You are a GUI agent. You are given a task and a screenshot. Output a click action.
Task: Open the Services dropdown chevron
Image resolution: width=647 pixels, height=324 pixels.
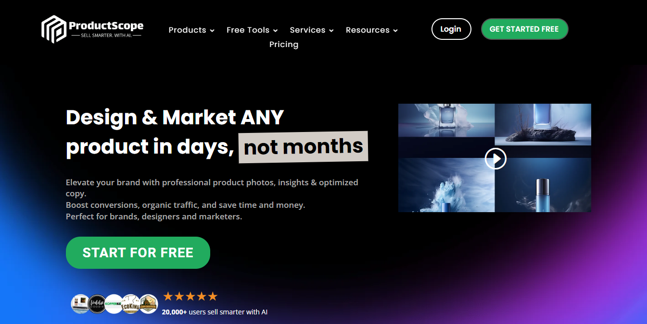click(x=331, y=30)
